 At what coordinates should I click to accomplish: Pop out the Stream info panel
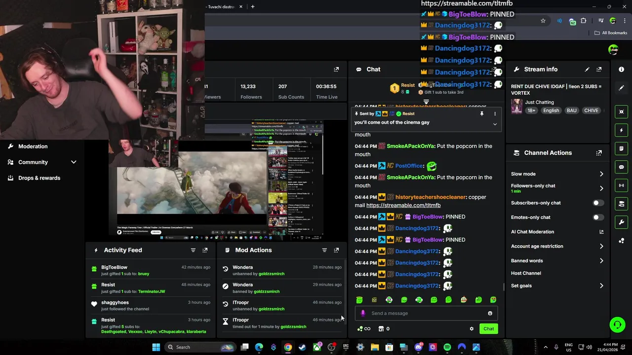coord(599,70)
